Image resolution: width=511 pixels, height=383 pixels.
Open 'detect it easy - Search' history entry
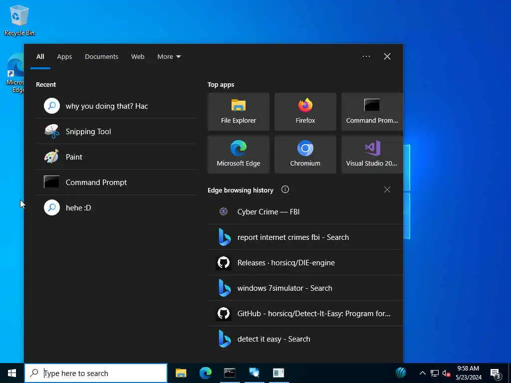305,339
